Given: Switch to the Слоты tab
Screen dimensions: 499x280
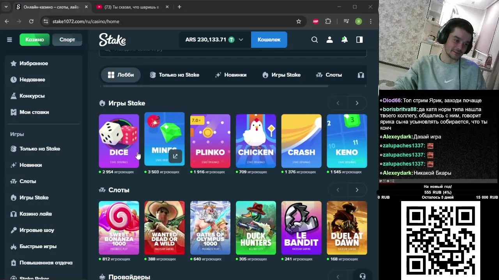Looking at the screenshot, I should (x=329, y=75).
